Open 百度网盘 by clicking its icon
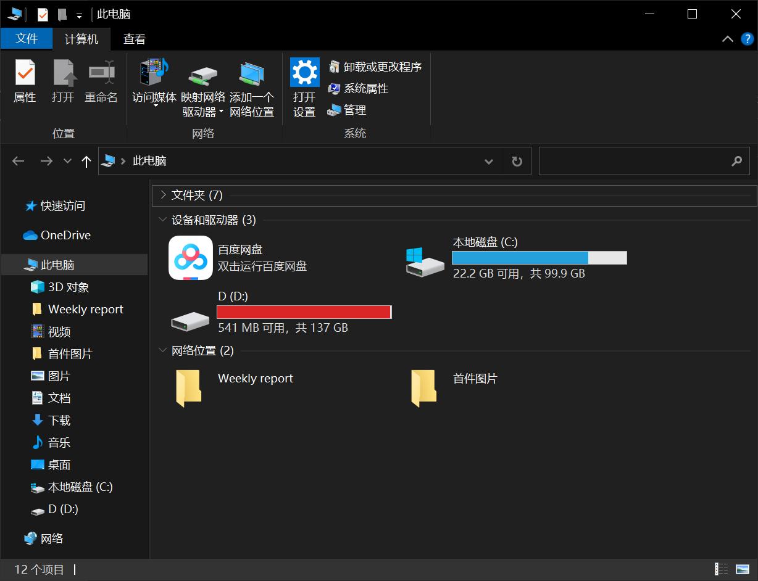758x581 pixels. tap(190, 257)
